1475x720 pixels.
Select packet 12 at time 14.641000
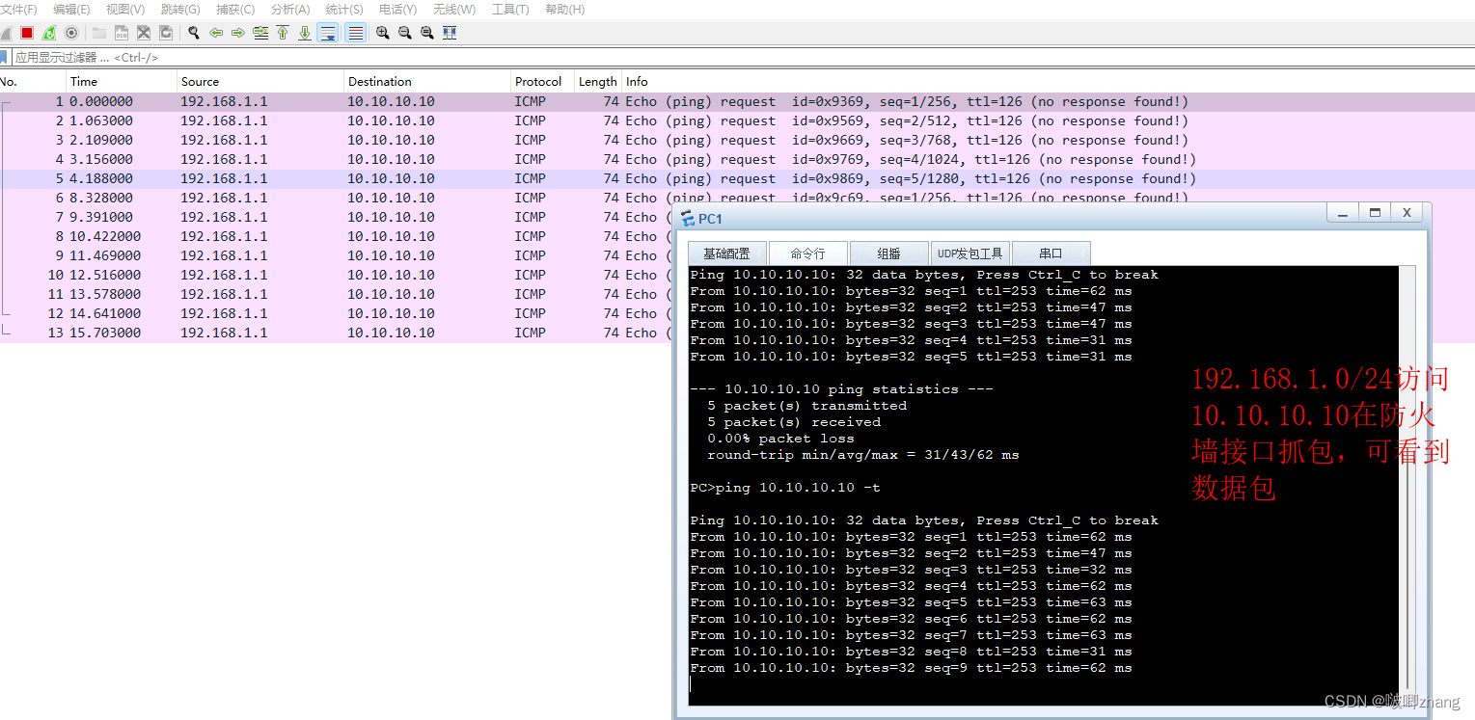click(x=335, y=314)
